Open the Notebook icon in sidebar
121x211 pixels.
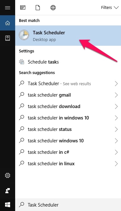coord(8,38)
